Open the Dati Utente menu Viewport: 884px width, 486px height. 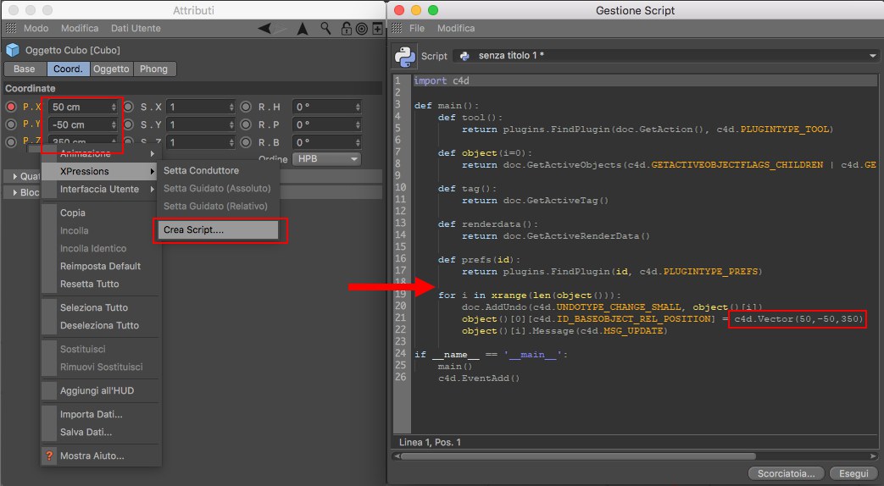[x=136, y=28]
